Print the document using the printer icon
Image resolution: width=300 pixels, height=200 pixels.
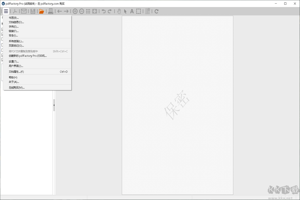pyautogui.click(x=51, y=11)
